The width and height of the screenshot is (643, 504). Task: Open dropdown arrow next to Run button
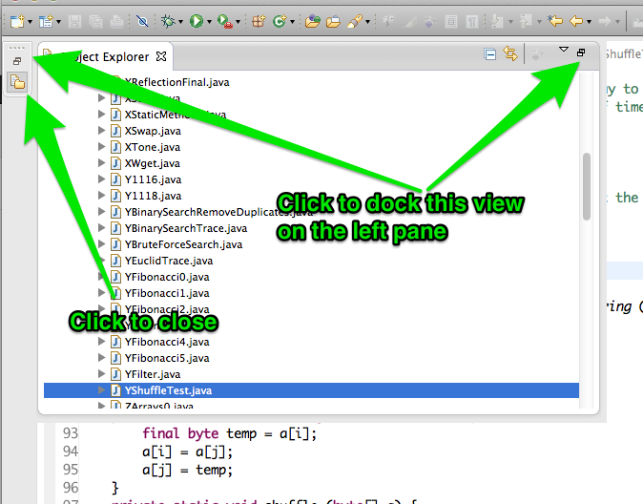click(x=210, y=21)
